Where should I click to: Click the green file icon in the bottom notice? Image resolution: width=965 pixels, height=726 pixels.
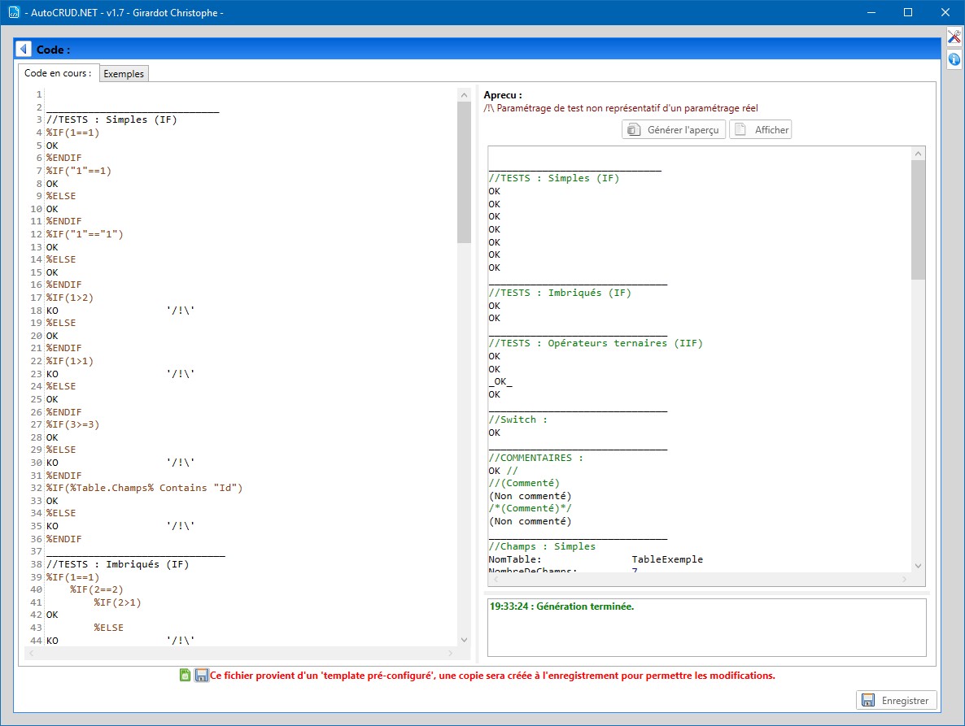point(185,675)
